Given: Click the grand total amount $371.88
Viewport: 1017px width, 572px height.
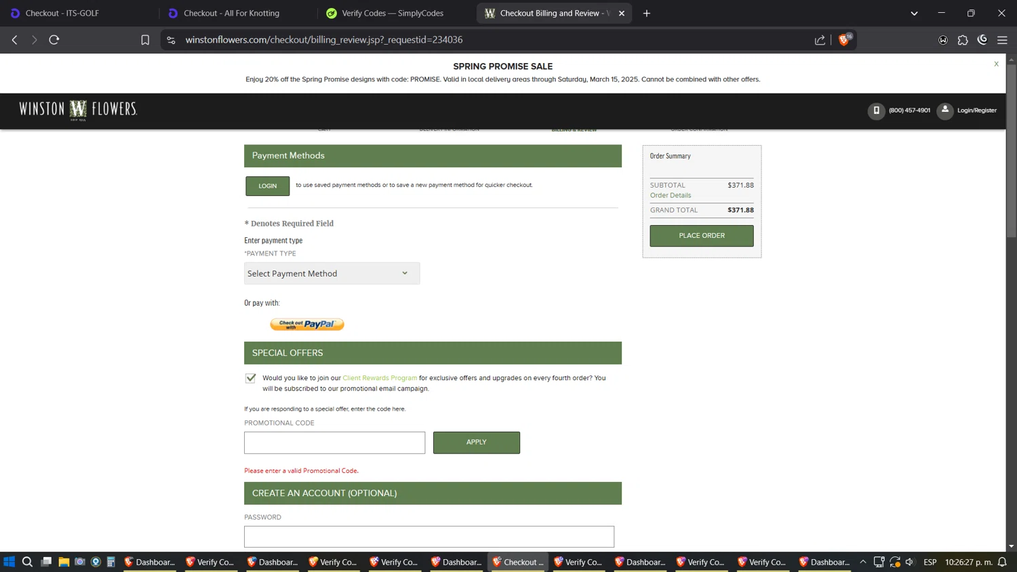Looking at the screenshot, I should [x=740, y=210].
